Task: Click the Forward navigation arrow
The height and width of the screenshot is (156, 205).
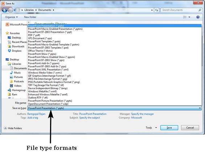Action: tap(11, 10)
